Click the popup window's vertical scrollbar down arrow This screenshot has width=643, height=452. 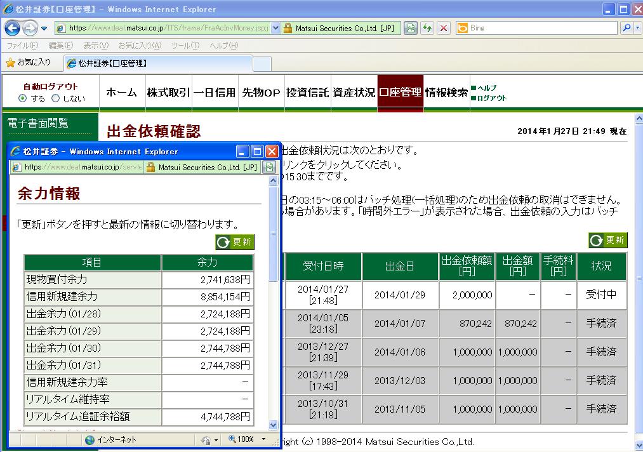click(x=274, y=425)
